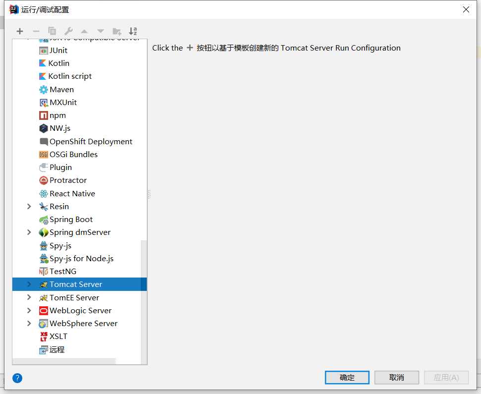Click the configuration list horizontal scrollbar

pyautogui.click(x=64, y=361)
